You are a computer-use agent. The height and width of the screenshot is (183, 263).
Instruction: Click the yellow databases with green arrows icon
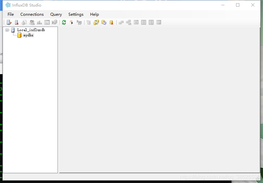(96, 22)
